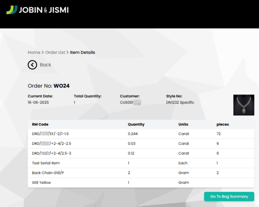Click the RM code ending in -2/1-1.5

pos(53,134)
